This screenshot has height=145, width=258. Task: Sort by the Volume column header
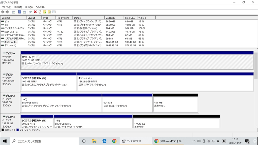(x=13, y=18)
